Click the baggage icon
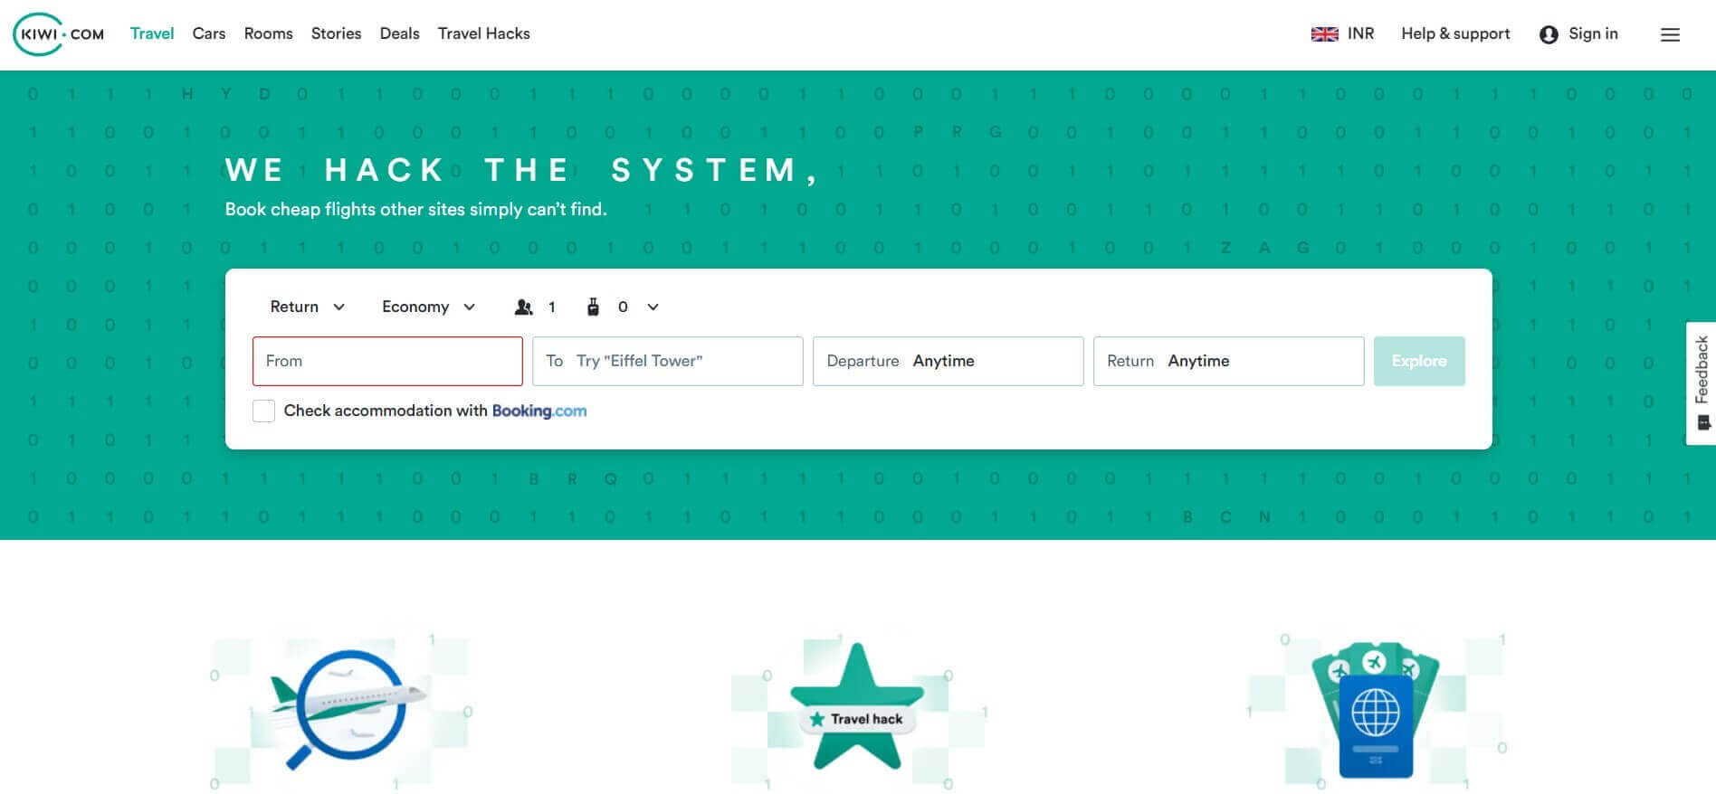The width and height of the screenshot is (1716, 794). click(593, 307)
